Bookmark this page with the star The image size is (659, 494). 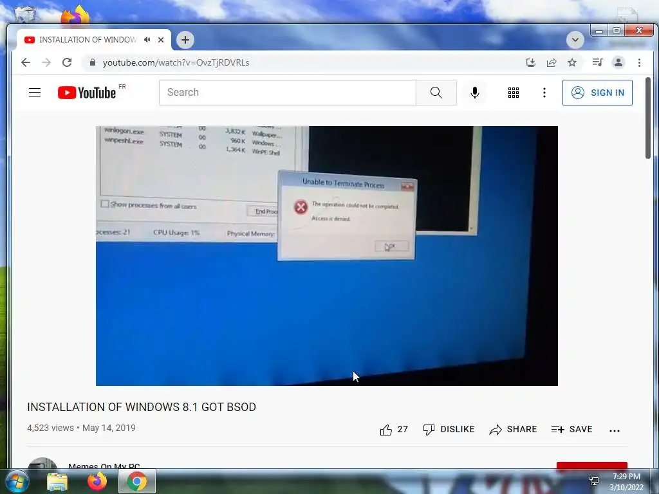[572, 62]
